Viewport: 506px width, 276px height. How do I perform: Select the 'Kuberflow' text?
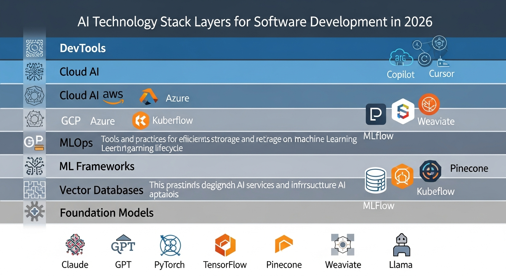[172, 120]
